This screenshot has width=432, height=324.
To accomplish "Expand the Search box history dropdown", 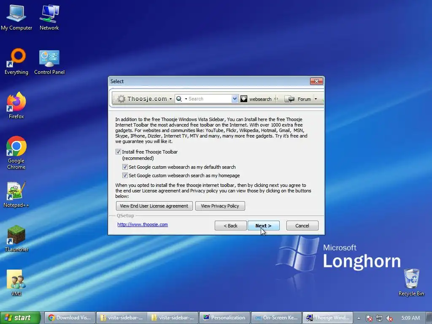I will [235, 99].
